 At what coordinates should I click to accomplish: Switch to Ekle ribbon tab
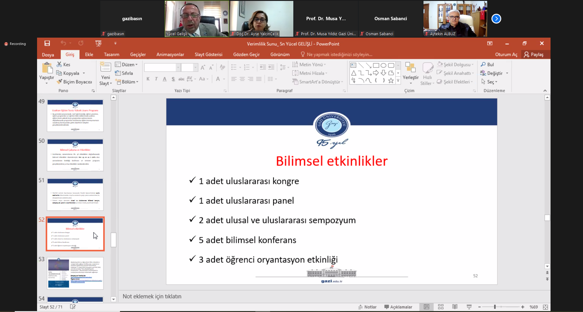coord(89,54)
